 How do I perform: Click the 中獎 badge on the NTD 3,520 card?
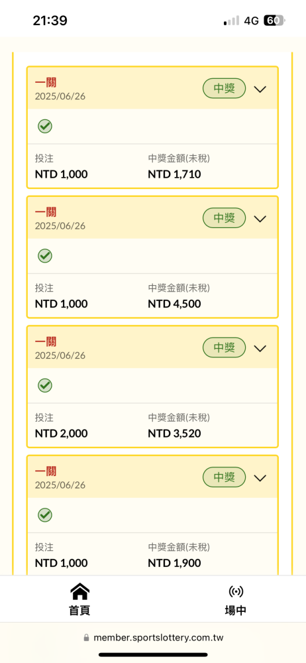pyautogui.click(x=224, y=347)
